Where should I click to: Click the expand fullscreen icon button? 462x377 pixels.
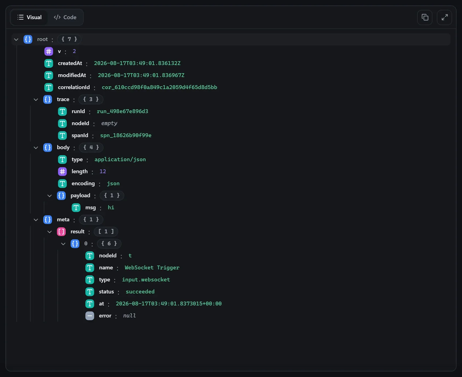click(444, 17)
